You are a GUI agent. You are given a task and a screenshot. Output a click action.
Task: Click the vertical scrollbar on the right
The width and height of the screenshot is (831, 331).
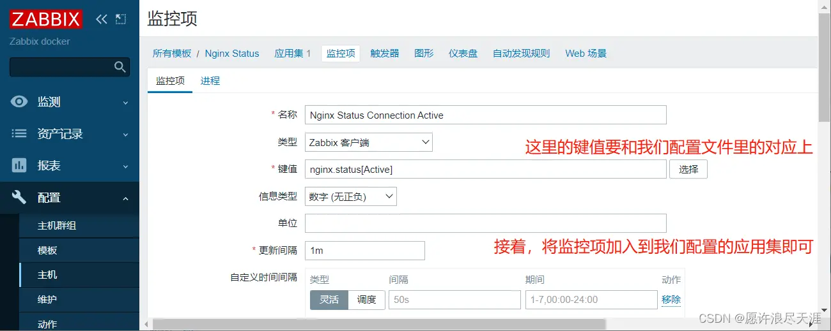coord(824,96)
